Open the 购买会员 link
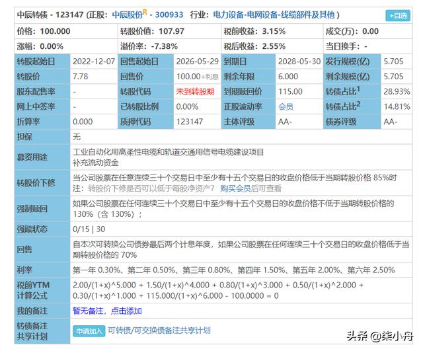Image resolution: width=423 pixels, height=351 pixels. click(x=235, y=188)
